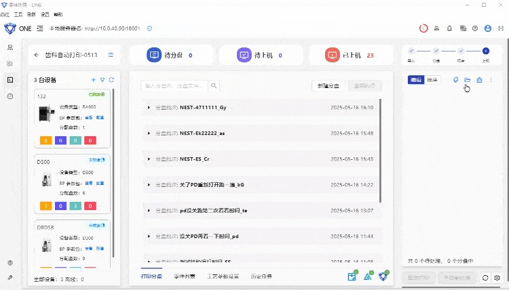This screenshot has width=509, height=290.
Task: Click the batch list vertical scrollbar
Action: pyautogui.click(x=380, y=150)
